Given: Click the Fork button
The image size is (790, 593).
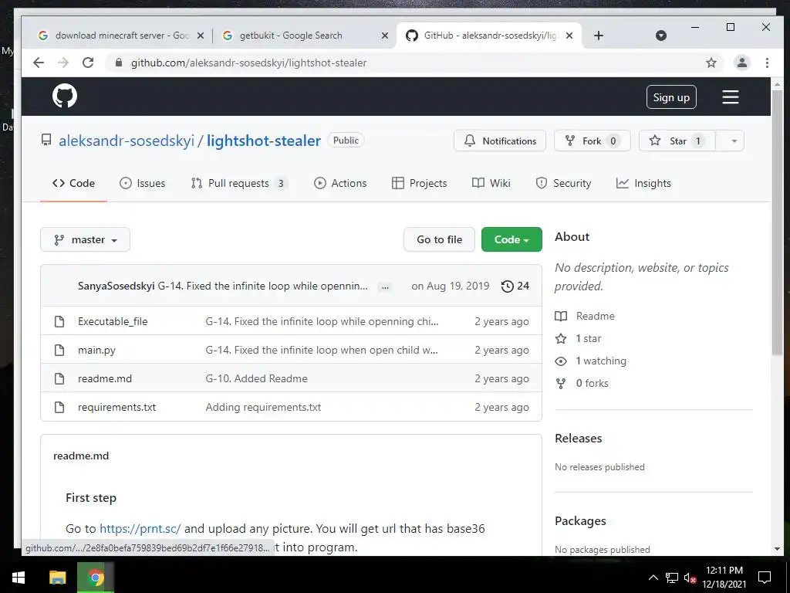Looking at the screenshot, I should [592, 141].
